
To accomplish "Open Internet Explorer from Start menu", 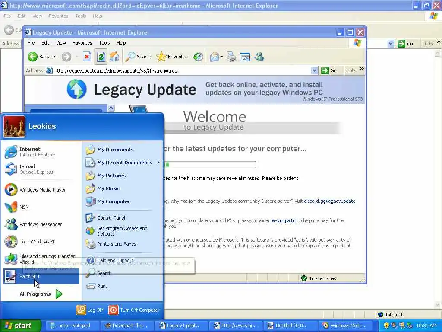I will tap(41, 152).
